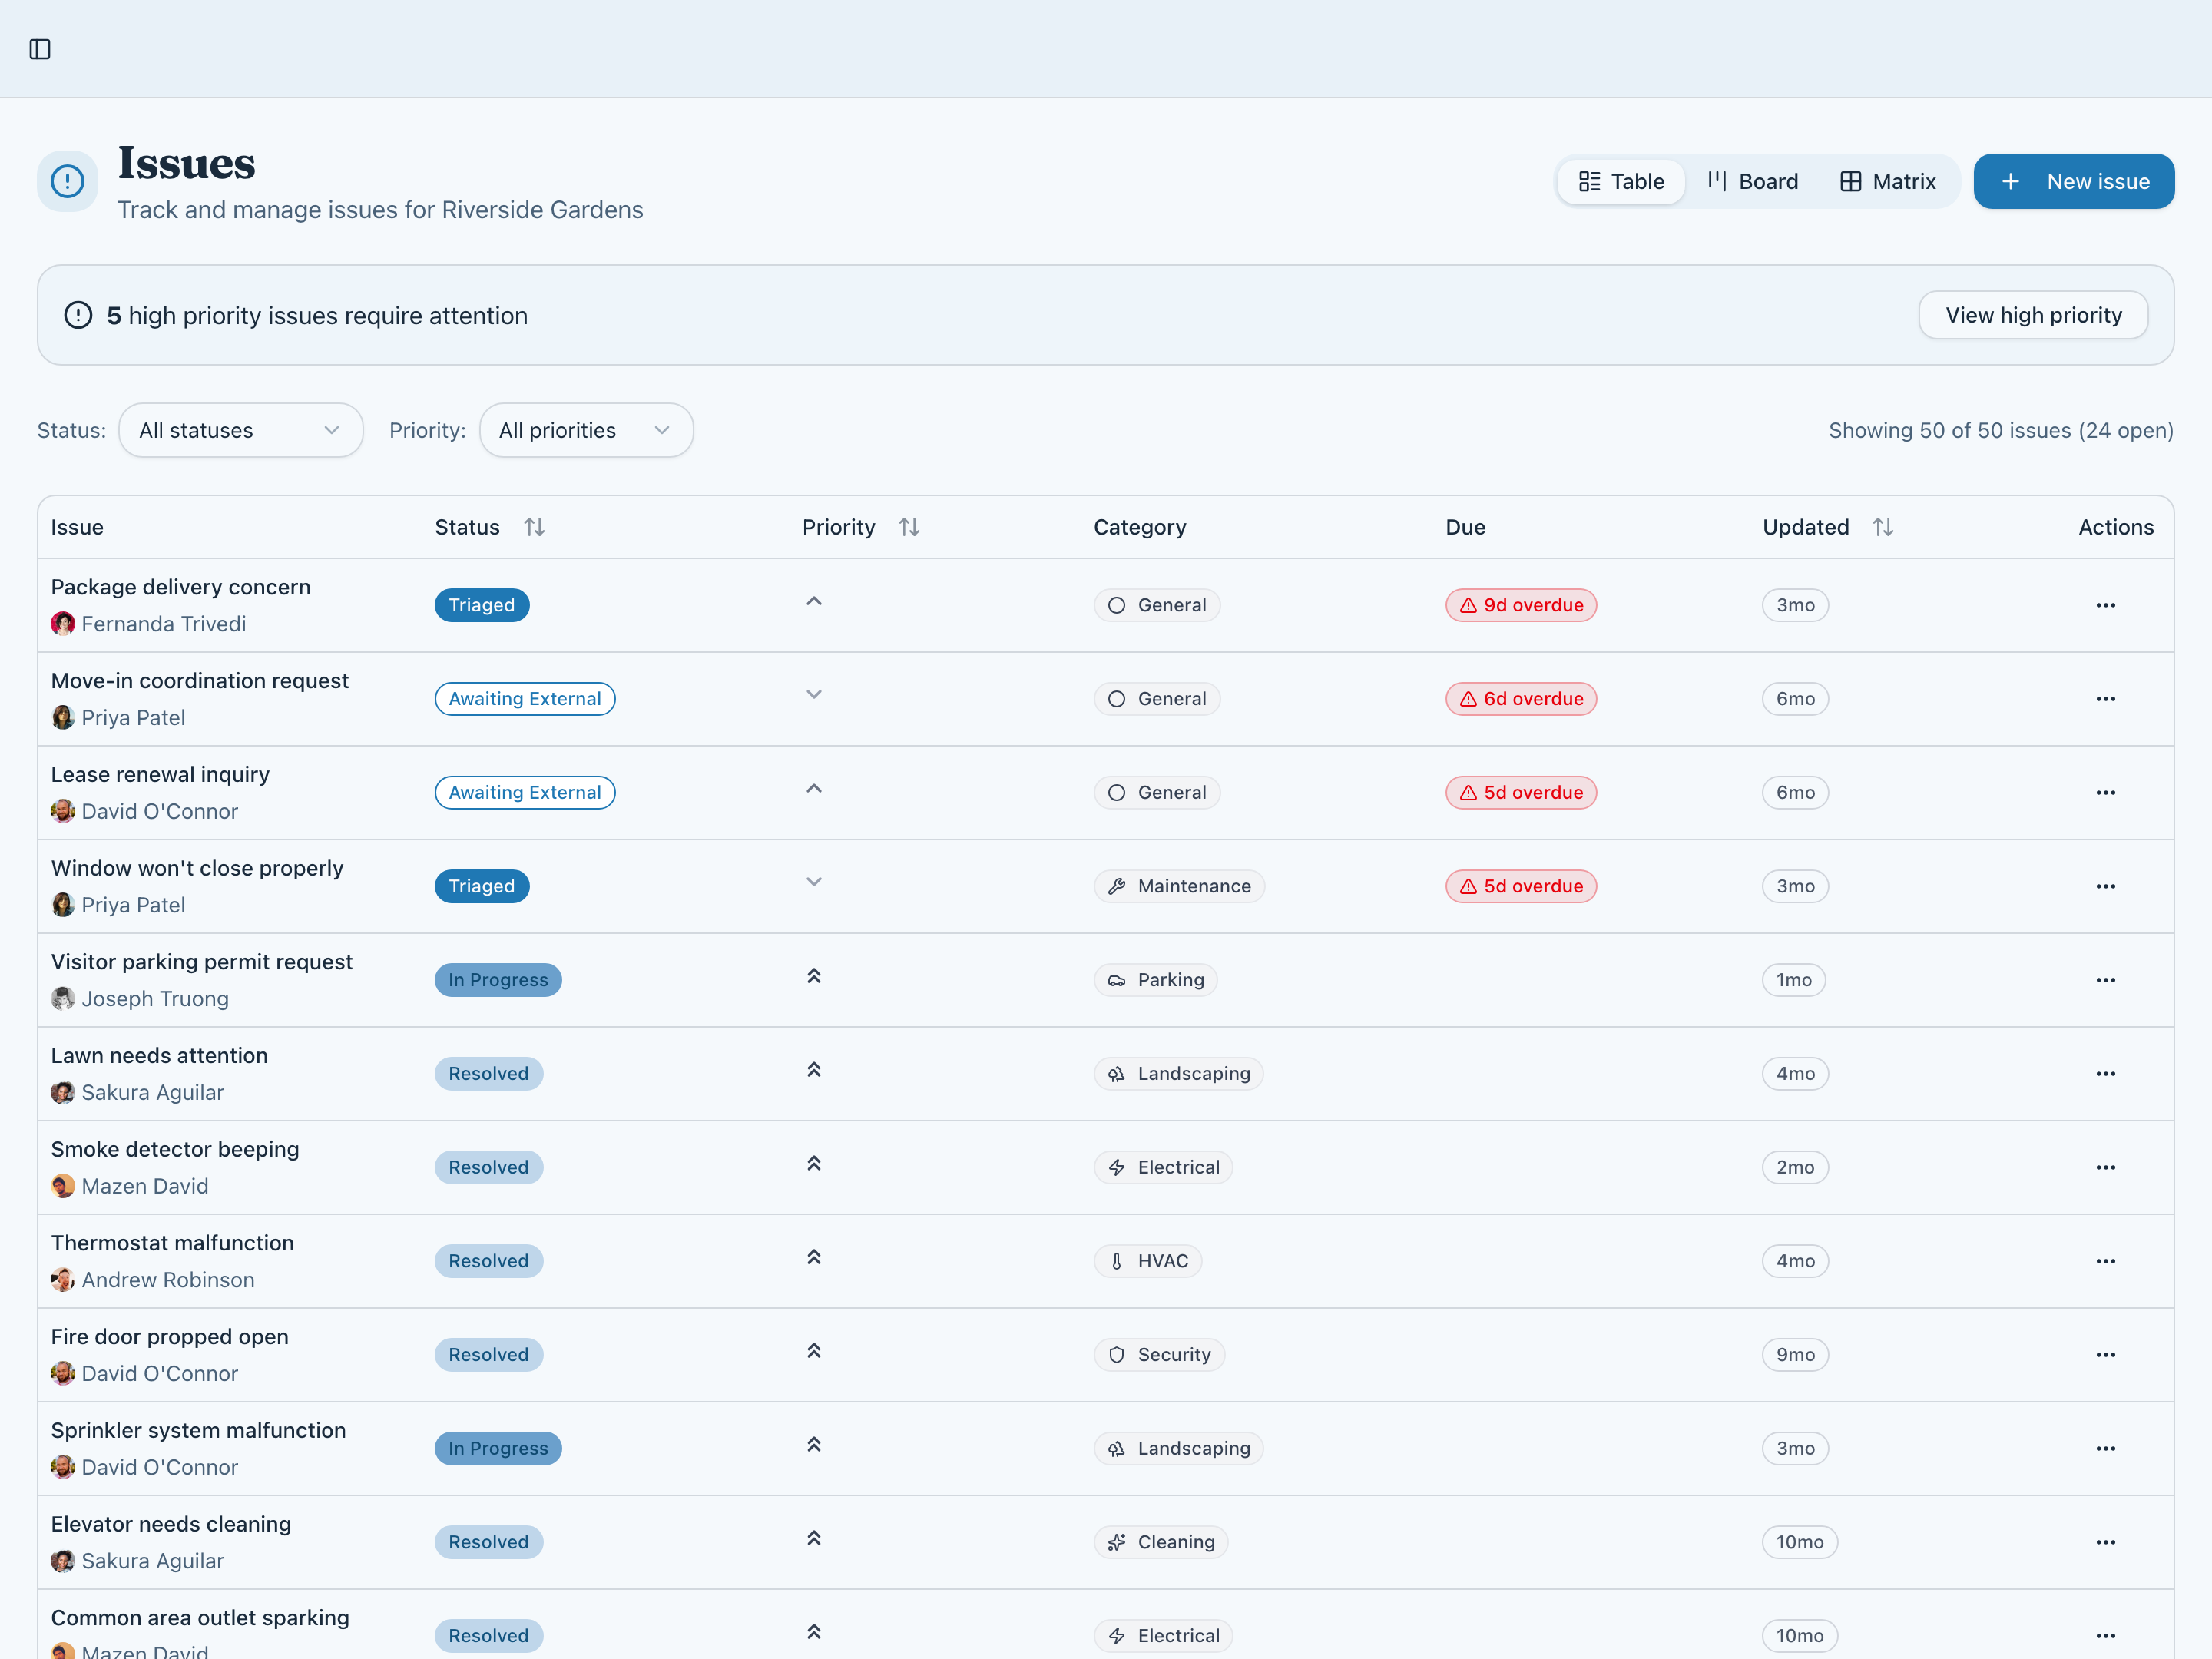The height and width of the screenshot is (1659, 2212).
Task: Toggle the Status column sort arrows
Action: tap(535, 527)
